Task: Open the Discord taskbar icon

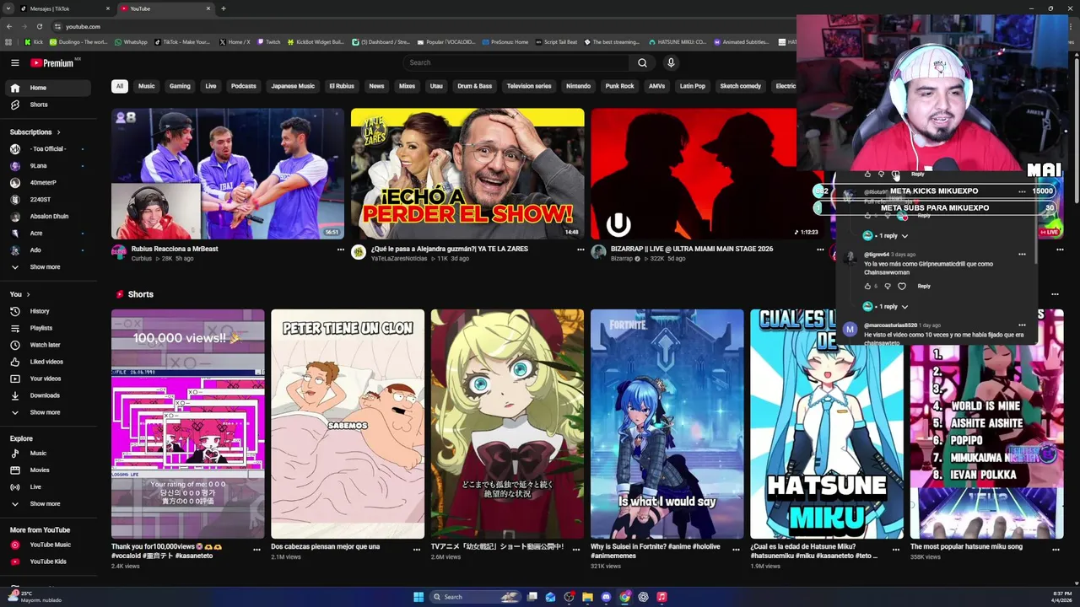Action: pos(606,597)
